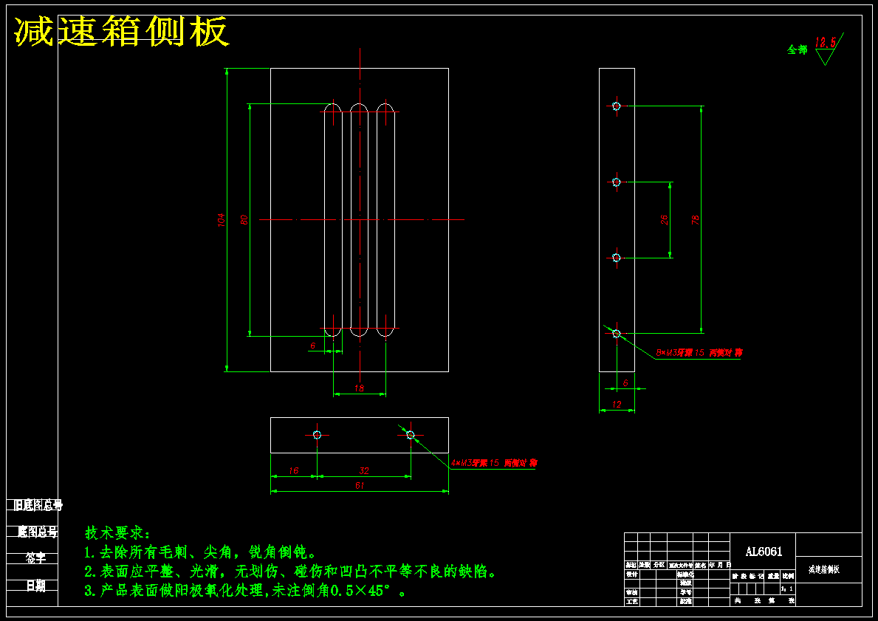This screenshot has height=621, width=878.
Task: Select the 年月日 header cell
Action: coord(720,565)
